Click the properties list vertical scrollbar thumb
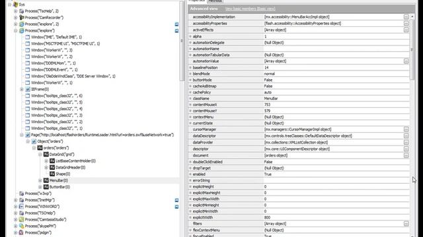This screenshot has width=423, height=237. (x=412, y=50)
